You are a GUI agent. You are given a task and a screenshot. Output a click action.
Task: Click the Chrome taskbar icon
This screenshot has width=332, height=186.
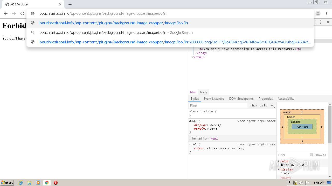point(47,183)
